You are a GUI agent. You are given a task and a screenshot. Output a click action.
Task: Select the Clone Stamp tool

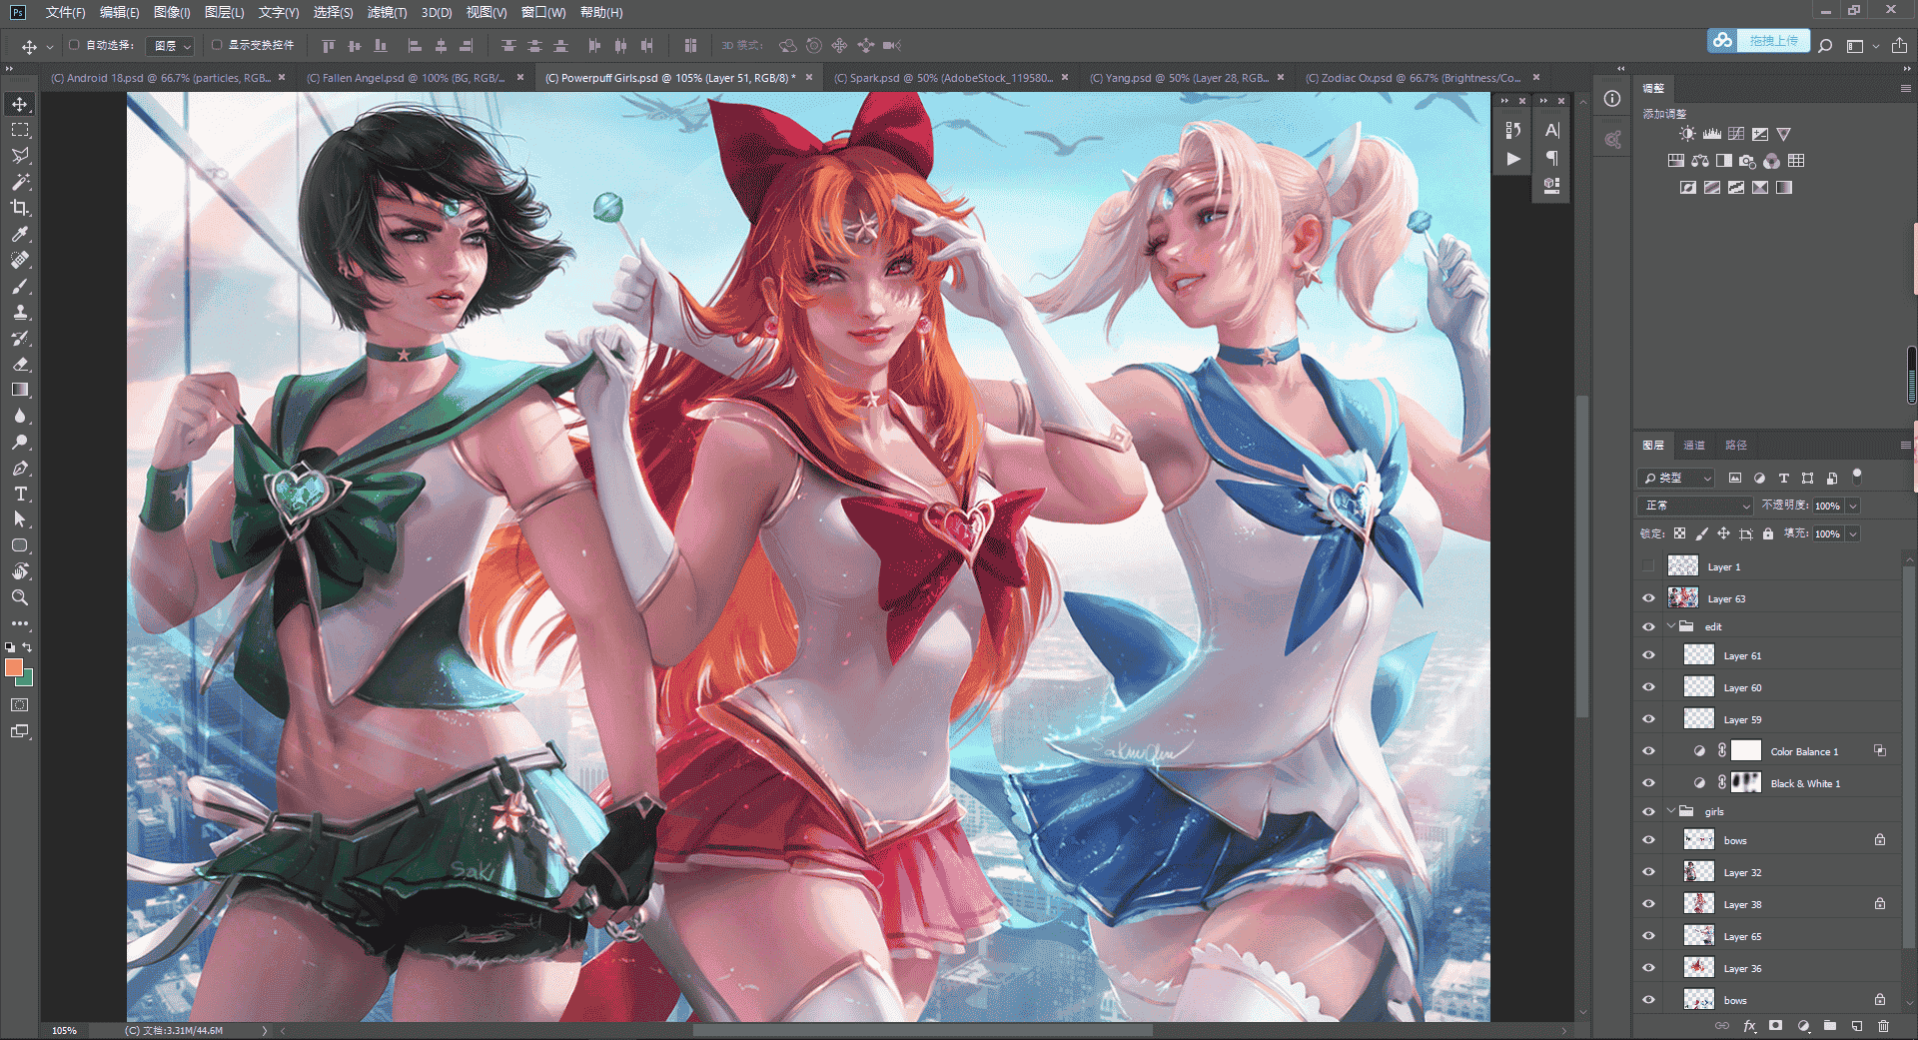(20, 312)
